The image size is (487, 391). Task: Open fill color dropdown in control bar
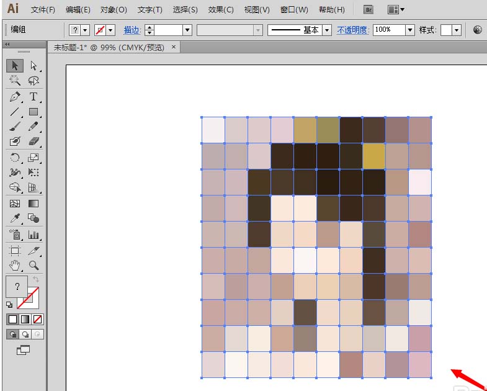85,30
